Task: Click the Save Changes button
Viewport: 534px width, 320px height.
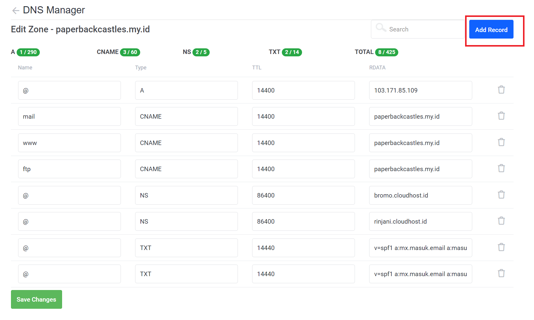Action: pos(36,299)
